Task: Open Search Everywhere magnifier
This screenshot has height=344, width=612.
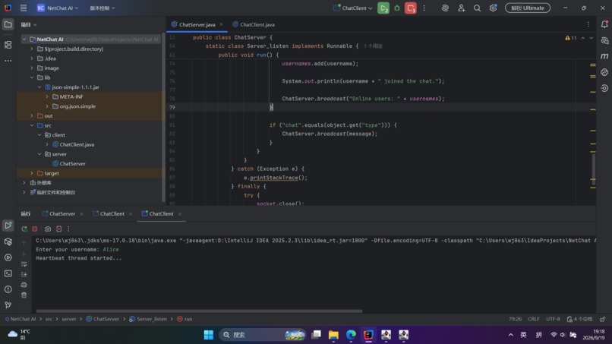Action: point(477,8)
